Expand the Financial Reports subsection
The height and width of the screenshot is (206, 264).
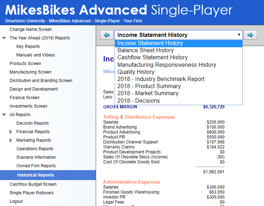point(11,132)
